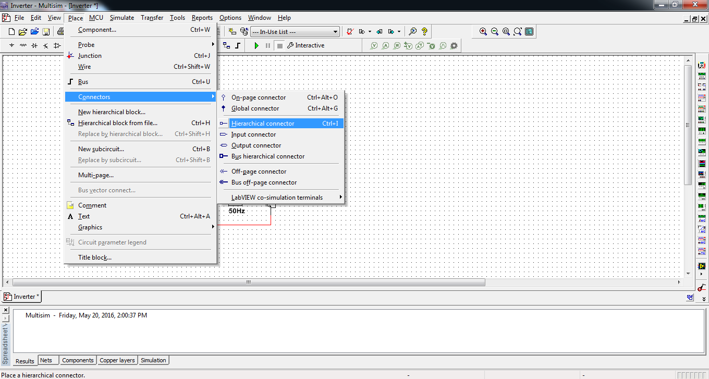Click the Zoom to area icon
Viewport: 709px width, 379px height.
(506, 32)
